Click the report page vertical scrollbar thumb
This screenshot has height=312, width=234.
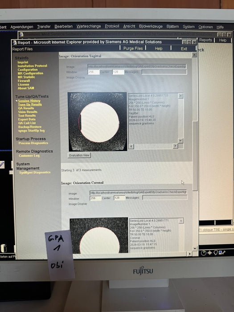(195, 156)
